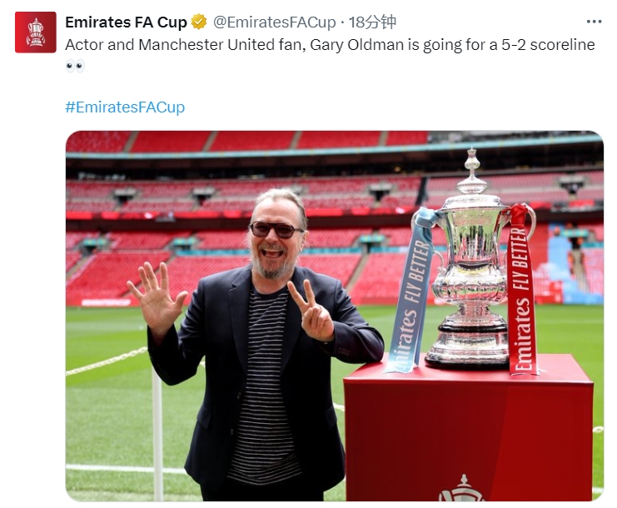Screen dimensions: 617x508
Task: Open the three-dot more options menu
Action: point(594,22)
